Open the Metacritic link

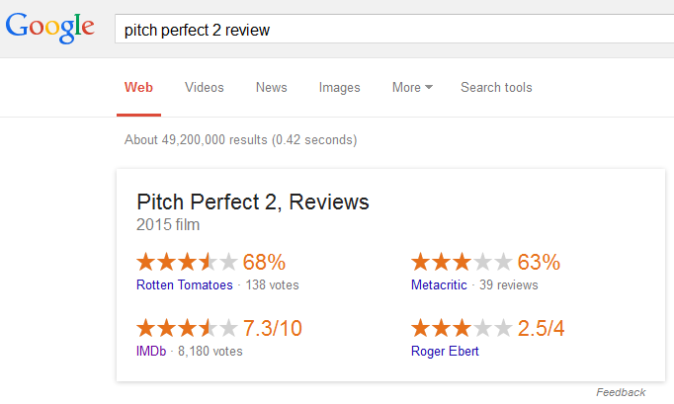[x=440, y=285]
